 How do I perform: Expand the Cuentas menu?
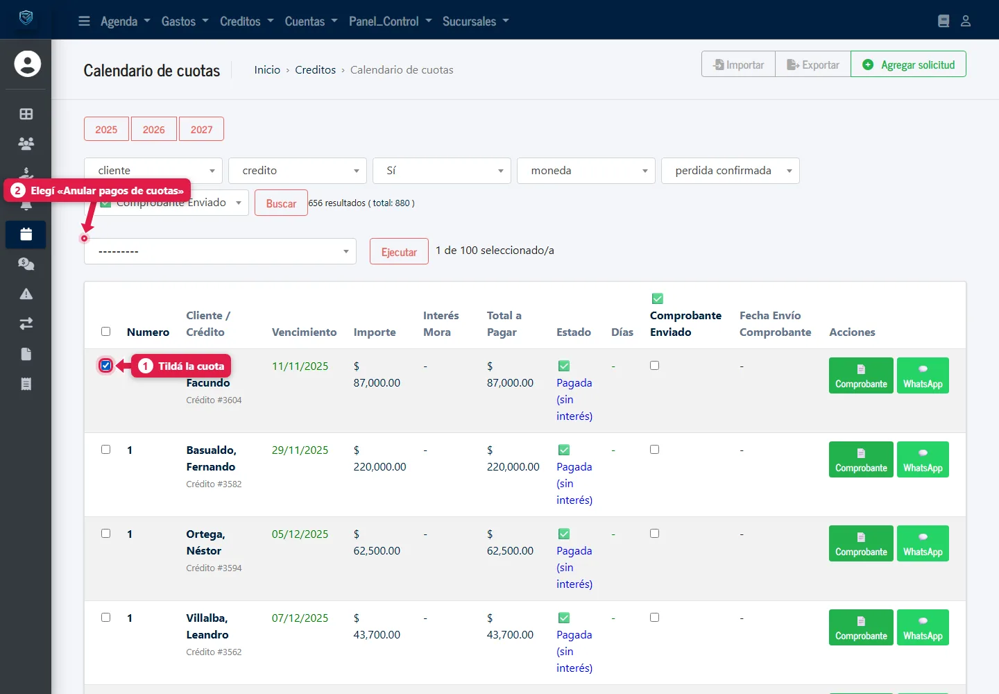coord(311,22)
